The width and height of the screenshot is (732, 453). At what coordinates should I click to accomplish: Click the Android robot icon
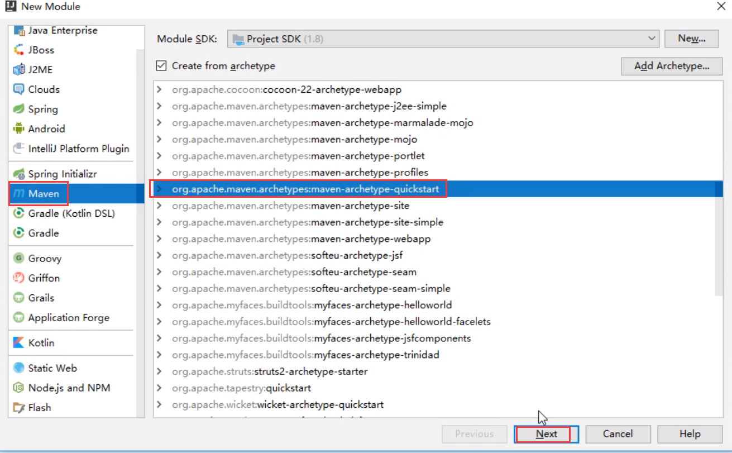coord(19,128)
